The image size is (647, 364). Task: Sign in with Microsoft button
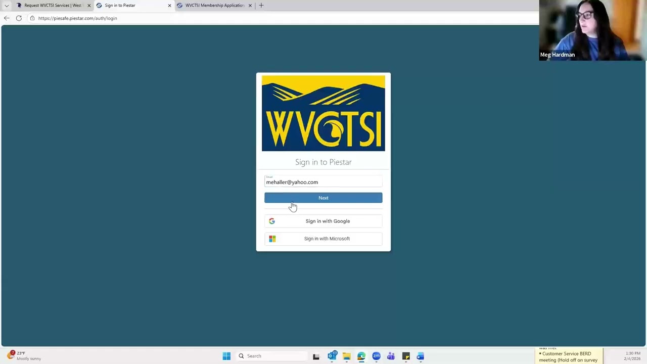click(323, 239)
